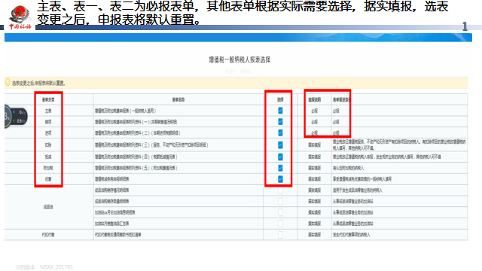Screen dimensions: 482x271
Task: Click 有认定附加税的纳税人 description text
Action: [348, 168]
